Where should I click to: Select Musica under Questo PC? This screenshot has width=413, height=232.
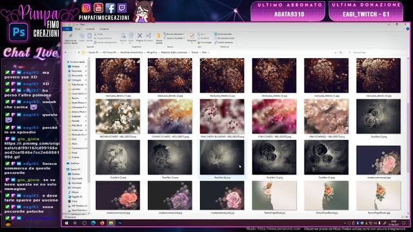pos(74,192)
